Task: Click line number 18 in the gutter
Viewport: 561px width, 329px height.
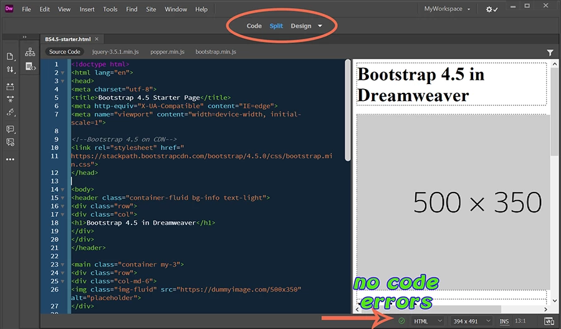Action: click(54, 223)
